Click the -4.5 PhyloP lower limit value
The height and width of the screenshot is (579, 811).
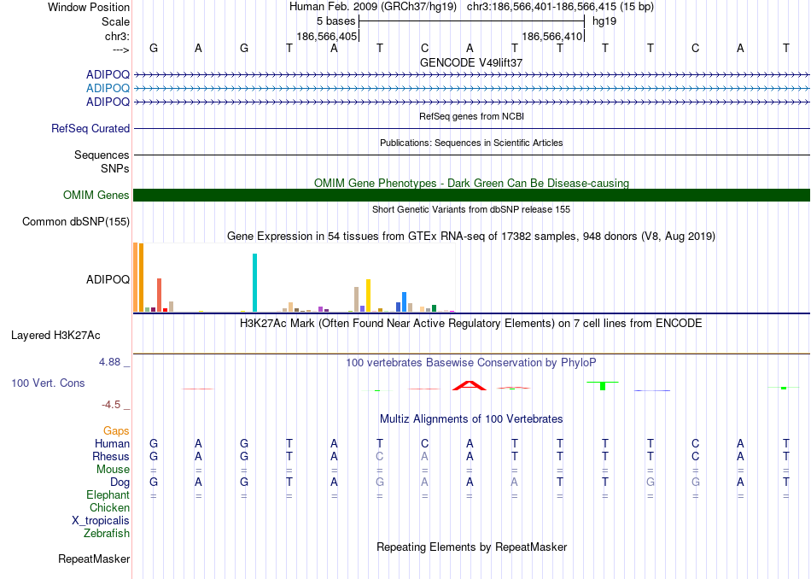(x=111, y=405)
